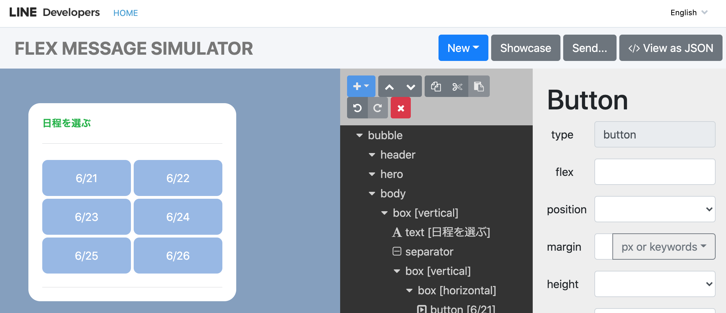Image resolution: width=726 pixels, height=313 pixels.
Task: Open the add element dropdown (blue plus icon)
Action: 361,86
